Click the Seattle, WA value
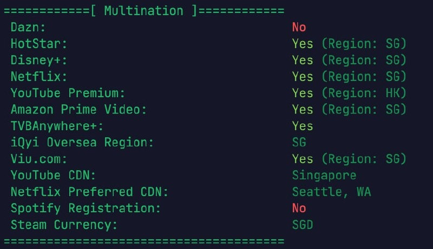Image resolution: width=433 pixels, height=249 pixels. (331, 192)
